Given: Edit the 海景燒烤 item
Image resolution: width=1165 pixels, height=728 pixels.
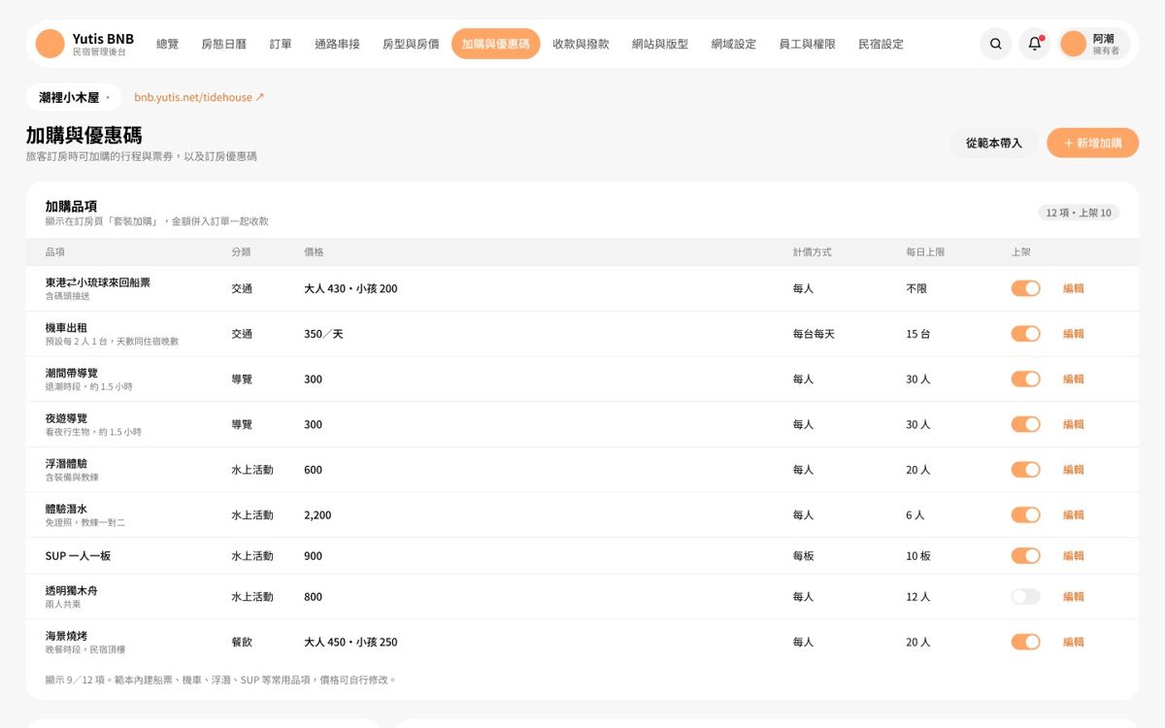Looking at the screenshot, I should pyautogui.click(x=1073, y=642).
